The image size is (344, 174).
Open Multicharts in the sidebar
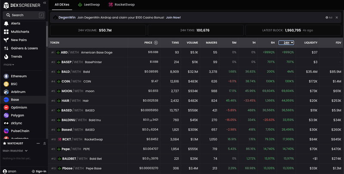tap(20, 32)
